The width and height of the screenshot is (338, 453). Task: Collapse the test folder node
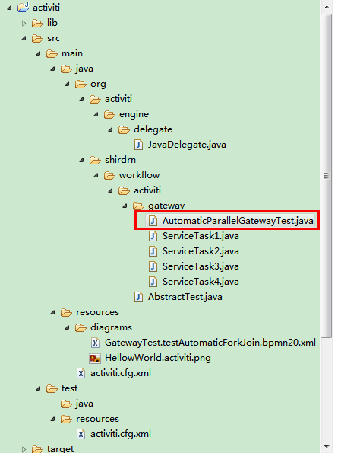38,389
